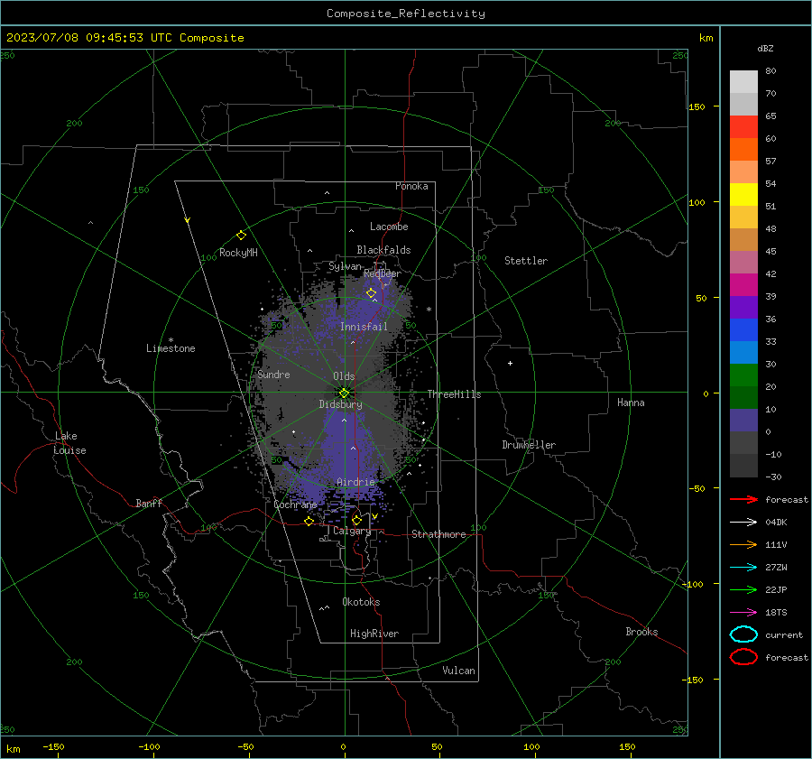Click the ThreeHills town label

pos(454,394)
